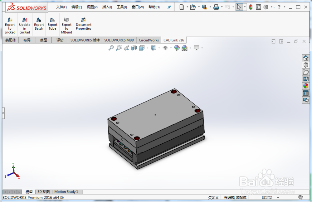
Task: Click the Rebuild traffic light icon
Action: point(251,7)
